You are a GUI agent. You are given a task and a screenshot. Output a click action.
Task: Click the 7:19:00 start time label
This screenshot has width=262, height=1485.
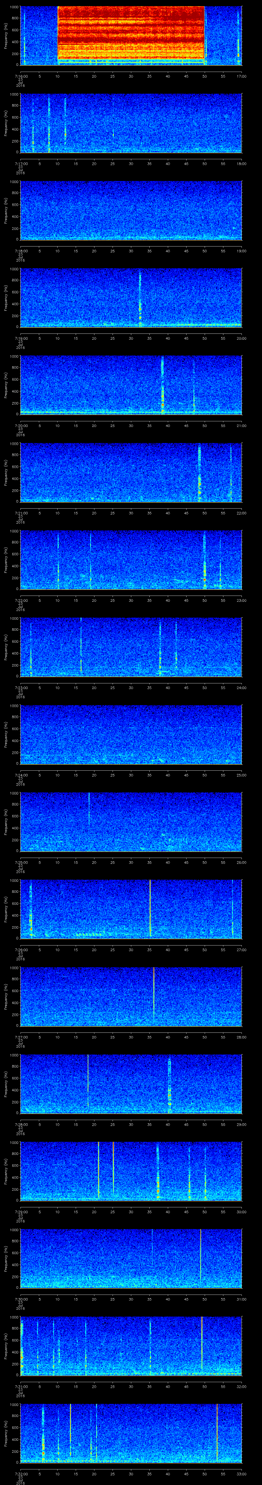pos(21,338)
